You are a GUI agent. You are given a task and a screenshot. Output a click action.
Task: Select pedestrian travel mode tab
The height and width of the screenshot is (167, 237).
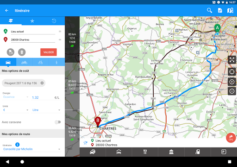pos(56,62)
